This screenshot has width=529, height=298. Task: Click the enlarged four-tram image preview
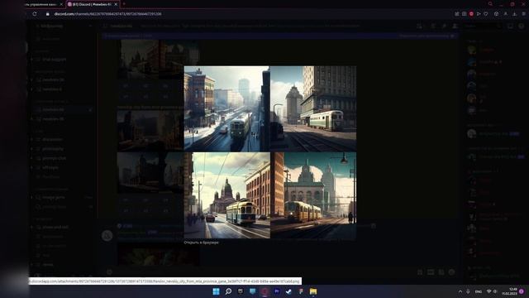click(270, 152)
